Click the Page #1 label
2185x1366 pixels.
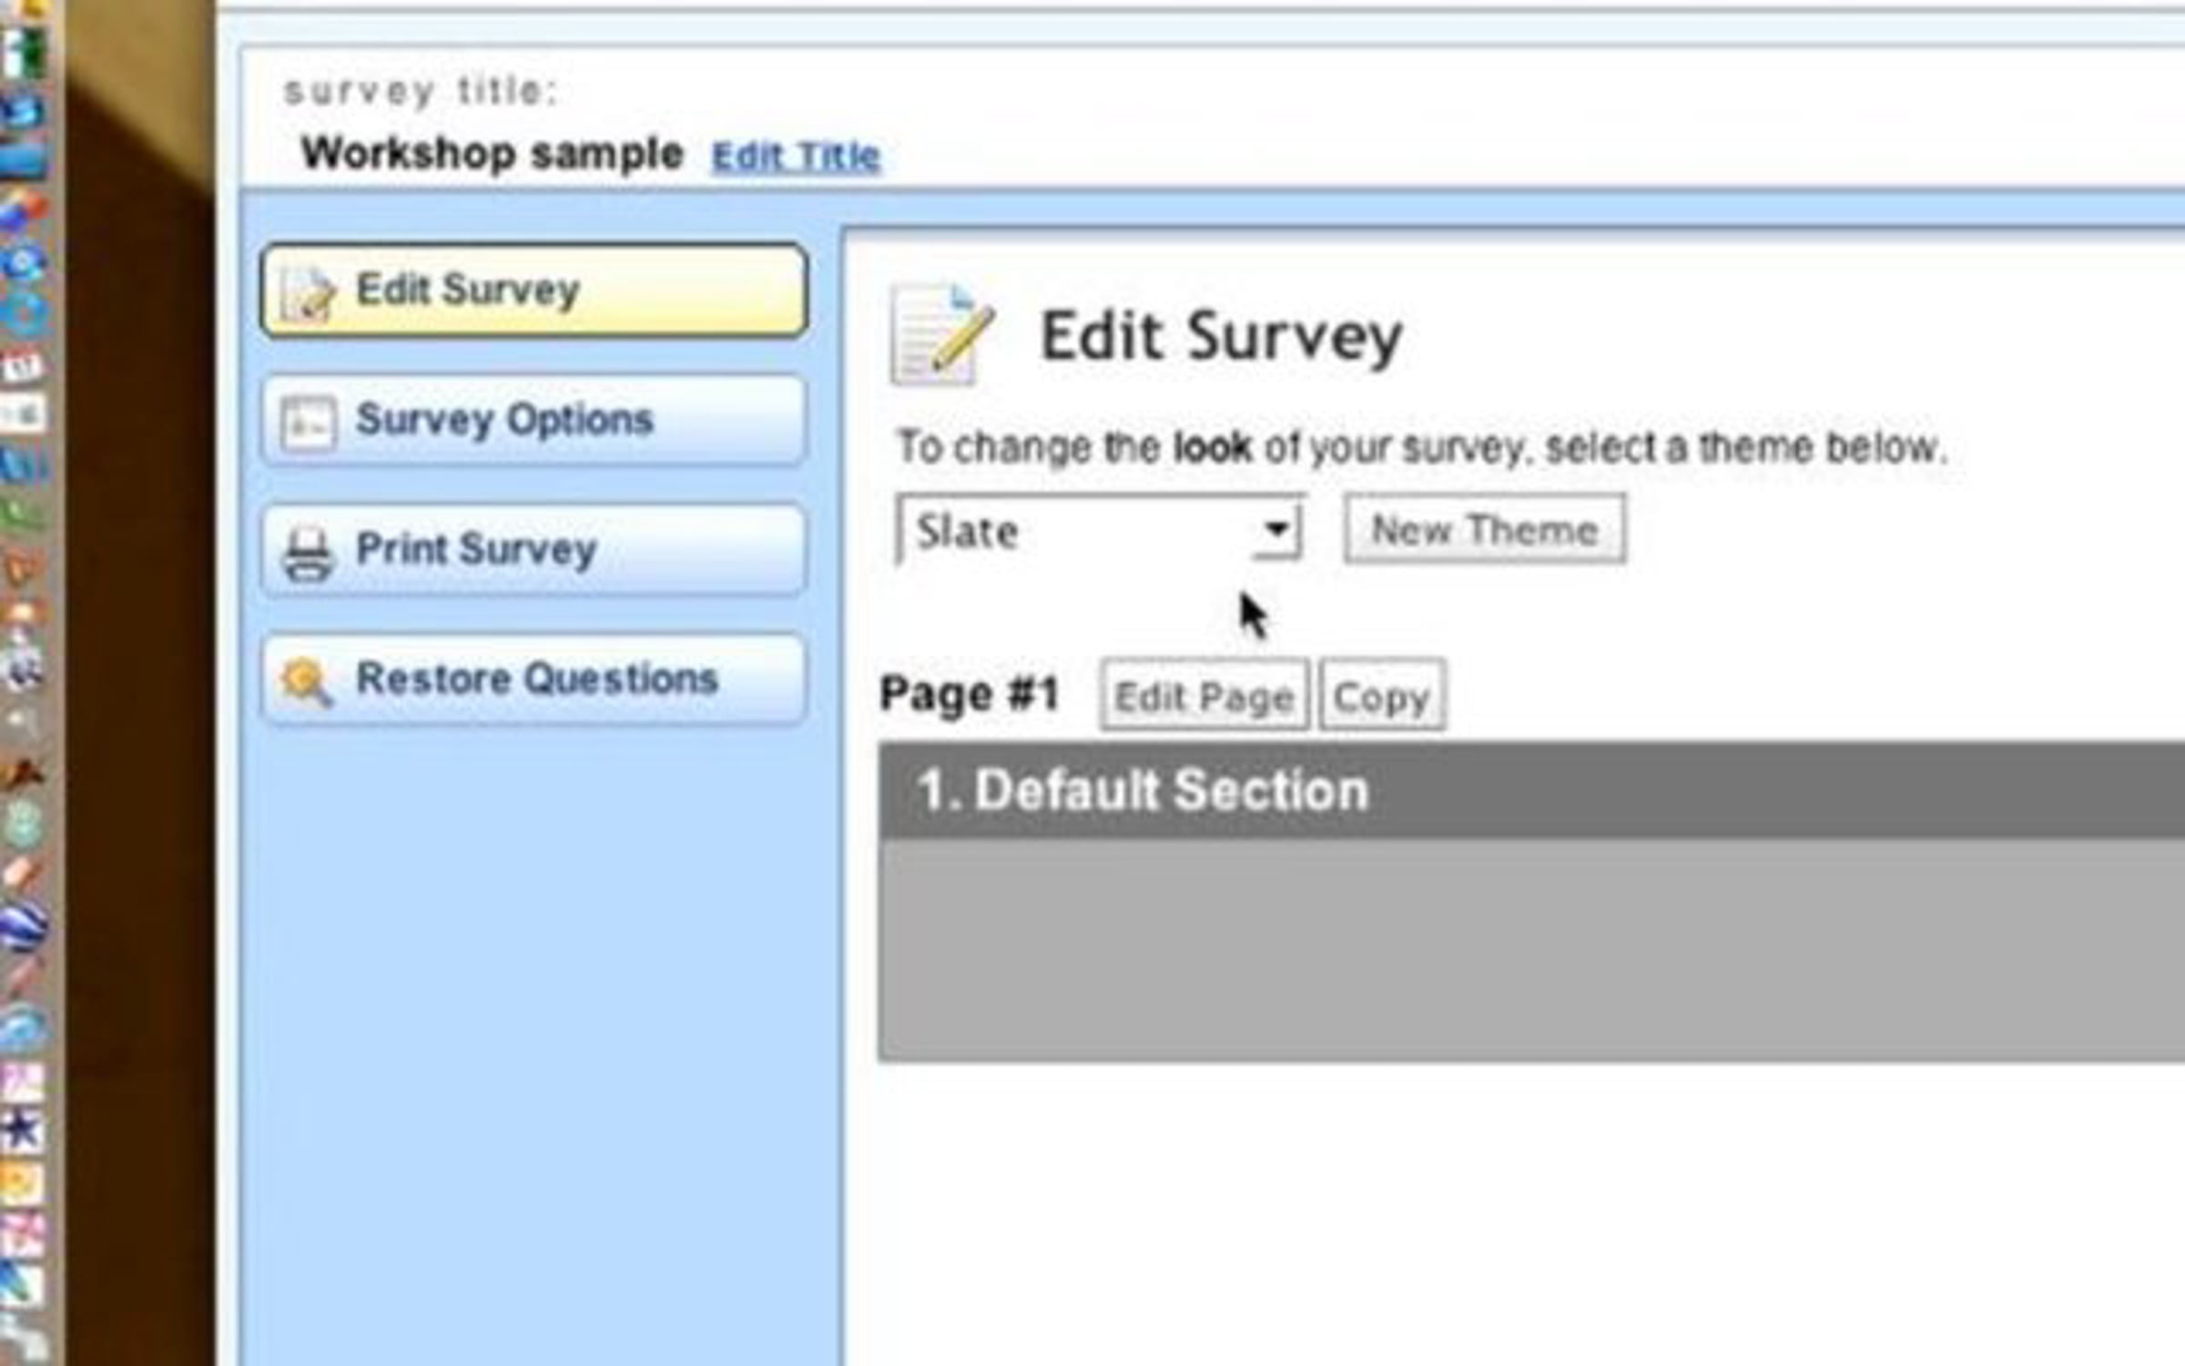pyautogui.click(x=969, y=695)
